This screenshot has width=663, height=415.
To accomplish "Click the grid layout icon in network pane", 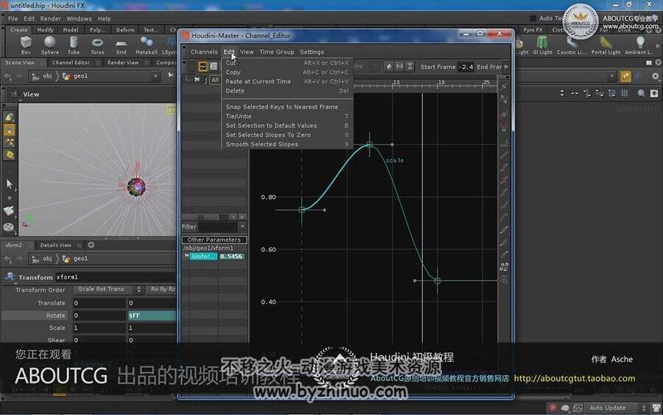I will tap(625, 93).
